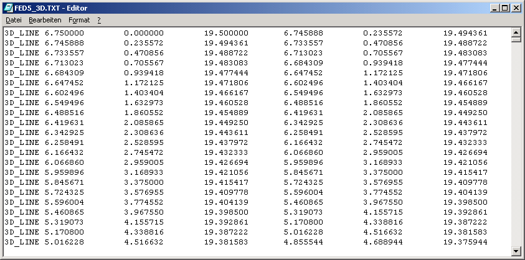The height and width of the screenshot is (260, 525).
Task: Click value 0.470856 at start of third line
Action: point(144,53)
